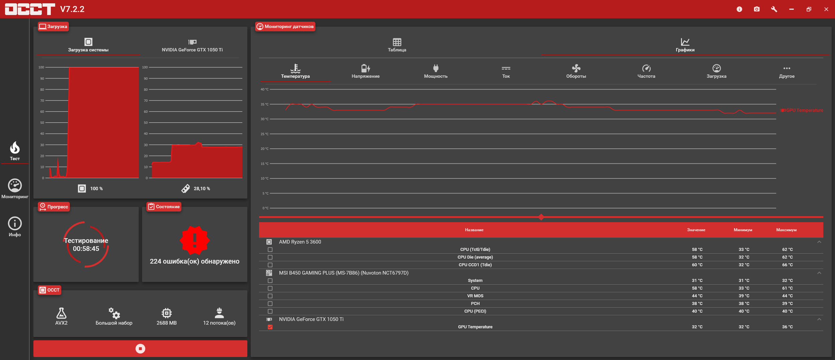This screenshot has width=835, height=360.
Task: Click the OCCT logo in title bar
Action: [30, 9]
